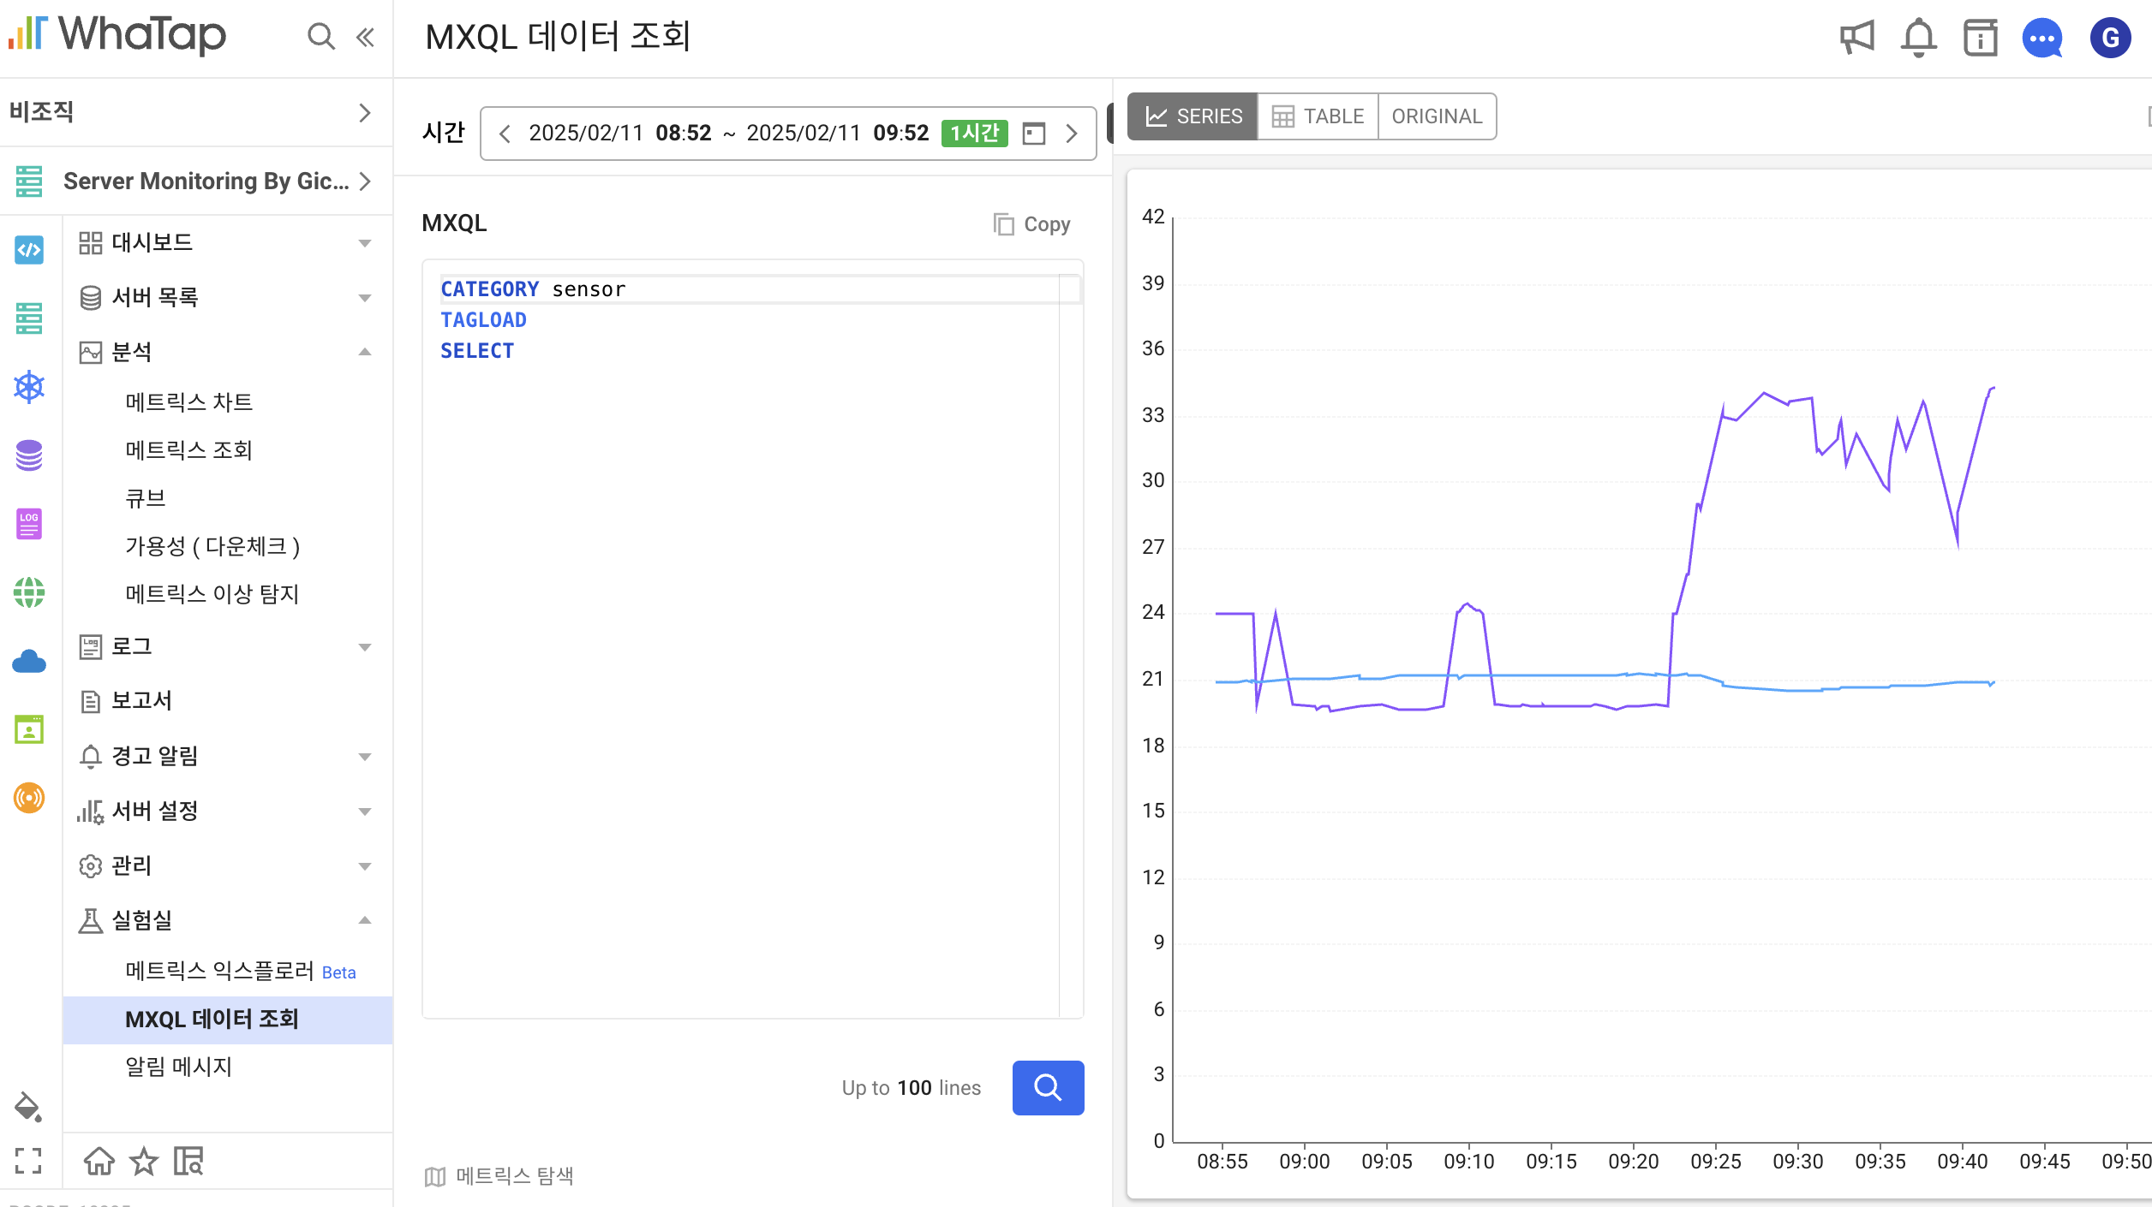Open 메트릭스 조회 menu item
Image resolution: width=2152 pixels, height=1207 pixels.
pos(189,450)
